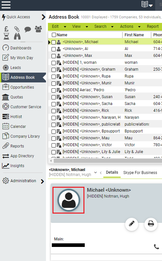
Task: Open the hamburger main menu
Action: 6,5
